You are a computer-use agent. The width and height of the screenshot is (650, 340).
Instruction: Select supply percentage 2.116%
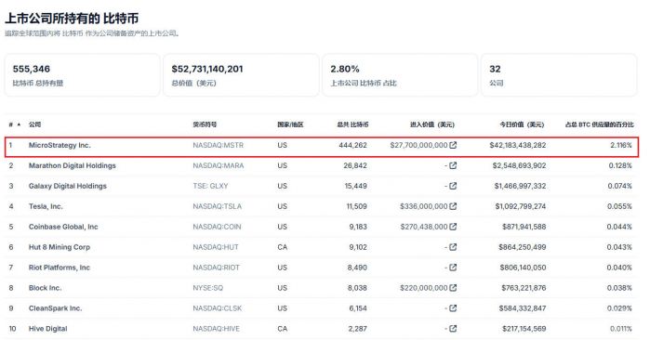click(621, 145)
